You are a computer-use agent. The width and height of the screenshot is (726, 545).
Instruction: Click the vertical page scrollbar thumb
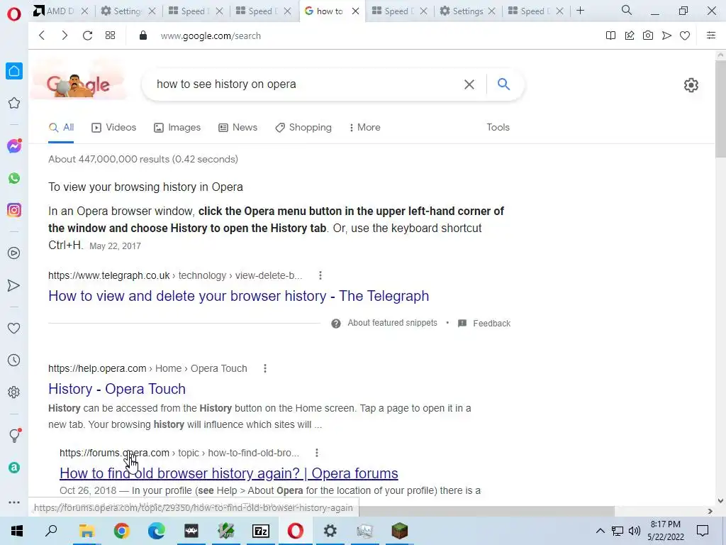(720, 109)
